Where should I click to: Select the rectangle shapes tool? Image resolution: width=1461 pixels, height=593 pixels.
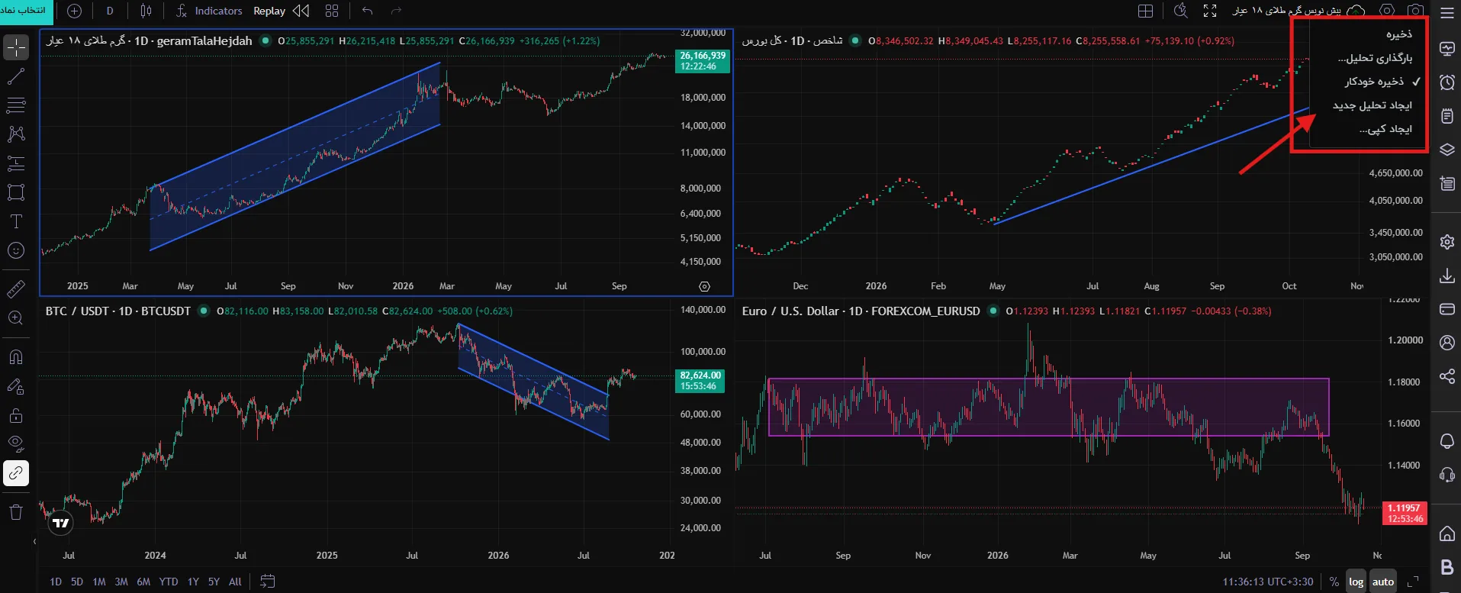click(16, 192)
